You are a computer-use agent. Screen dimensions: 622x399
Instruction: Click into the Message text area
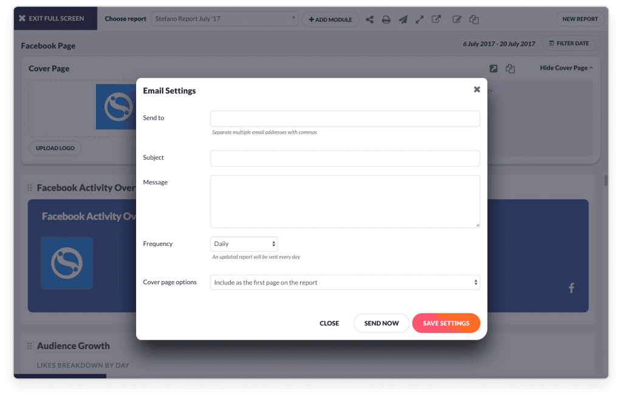[345, 202]
